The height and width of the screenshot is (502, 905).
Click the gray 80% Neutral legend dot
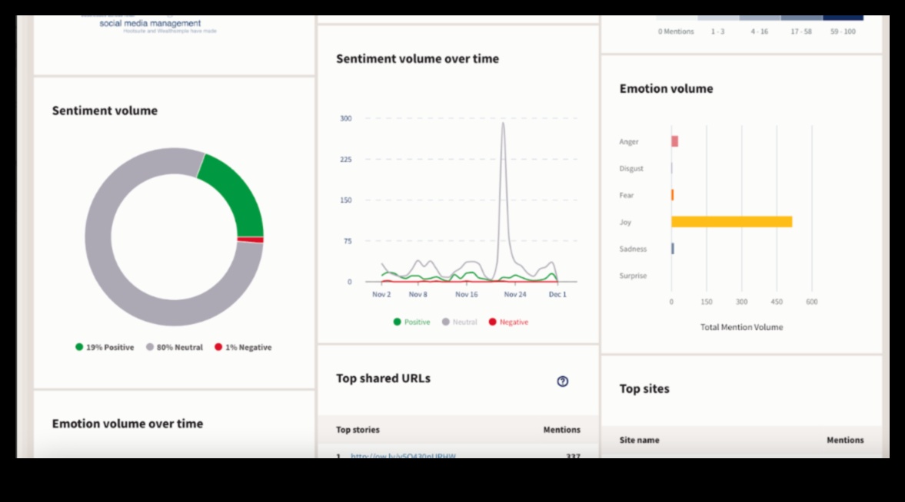click(x=150, y=347)
